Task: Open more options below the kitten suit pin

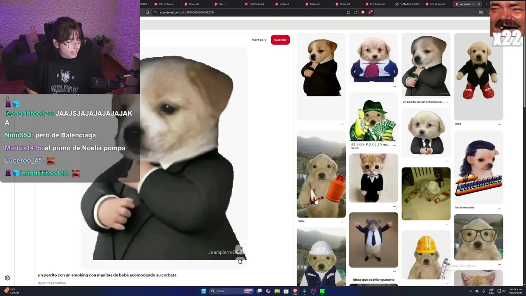Action: (394, 206)
